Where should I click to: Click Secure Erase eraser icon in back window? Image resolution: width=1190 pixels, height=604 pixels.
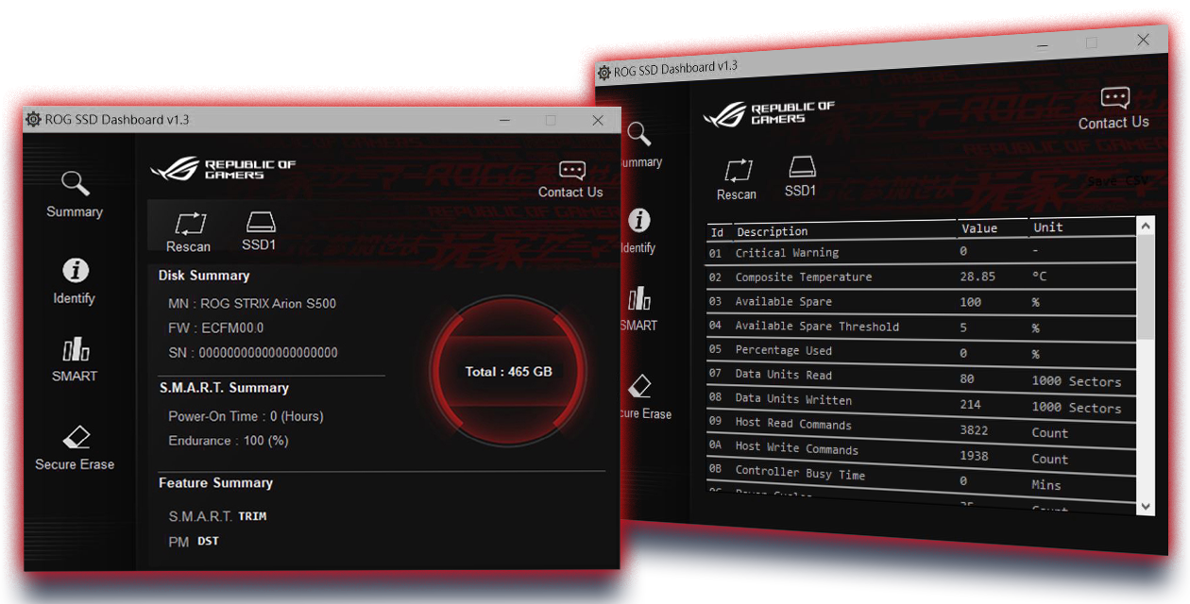pyautogui.click(x=639, y=385)
